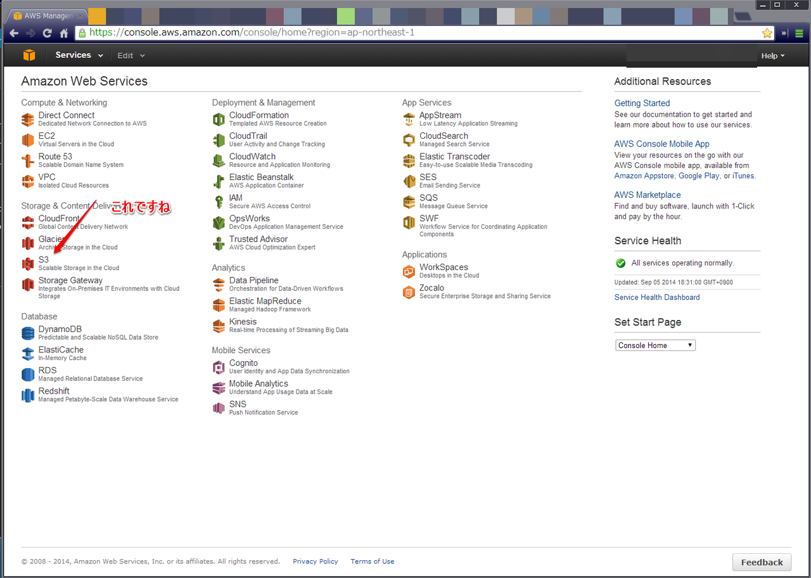Go back to the previous page
This screenshot has height=578, width=811.
coord(14,33)
